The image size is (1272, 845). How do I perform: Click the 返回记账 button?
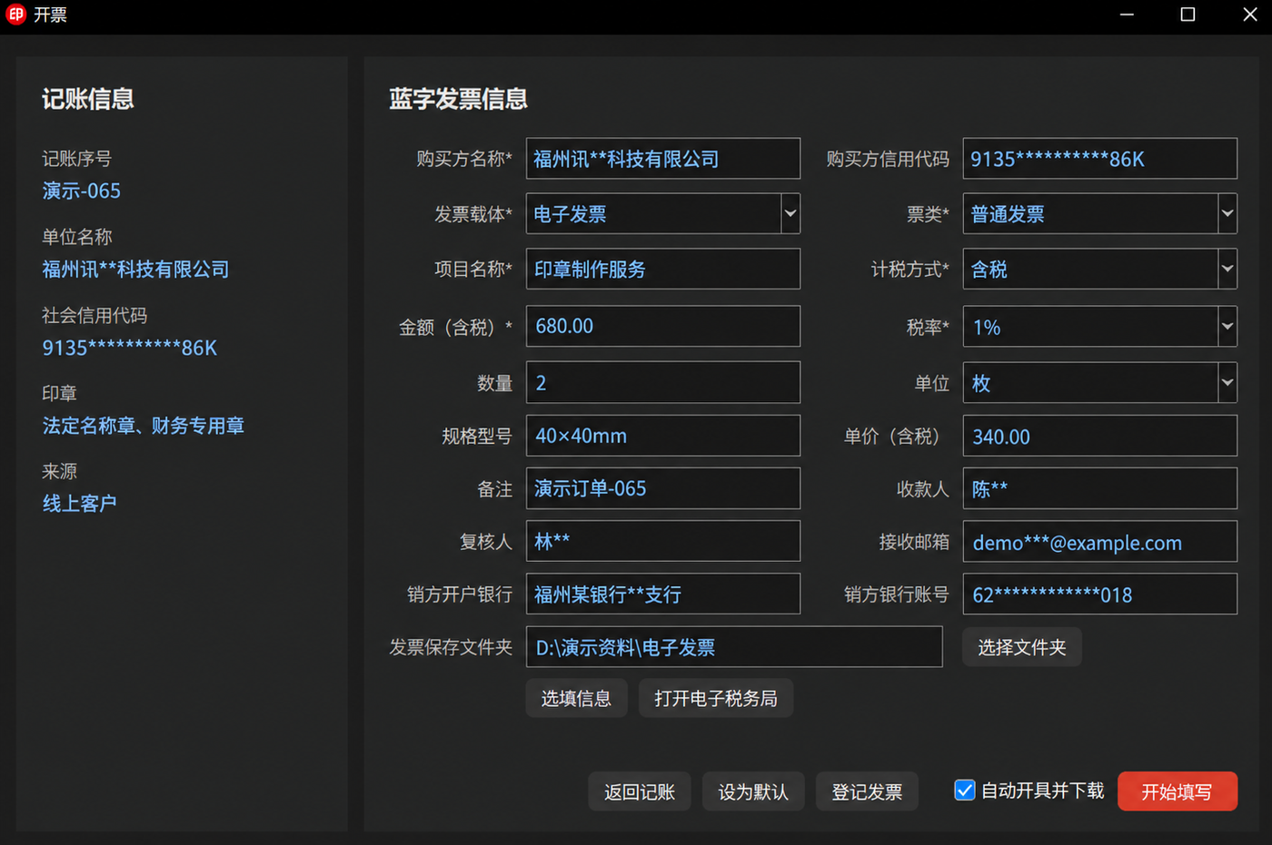[640, 791]
